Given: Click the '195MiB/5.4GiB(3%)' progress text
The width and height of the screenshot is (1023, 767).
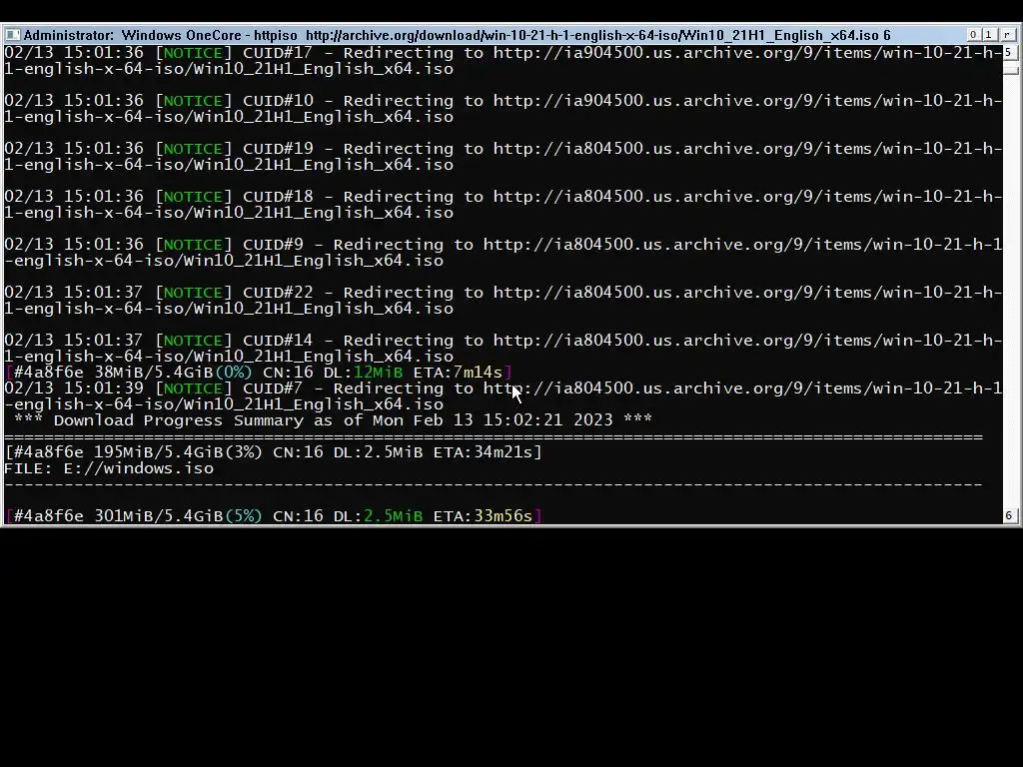Looking at the screenshot, I should (178, 452).
